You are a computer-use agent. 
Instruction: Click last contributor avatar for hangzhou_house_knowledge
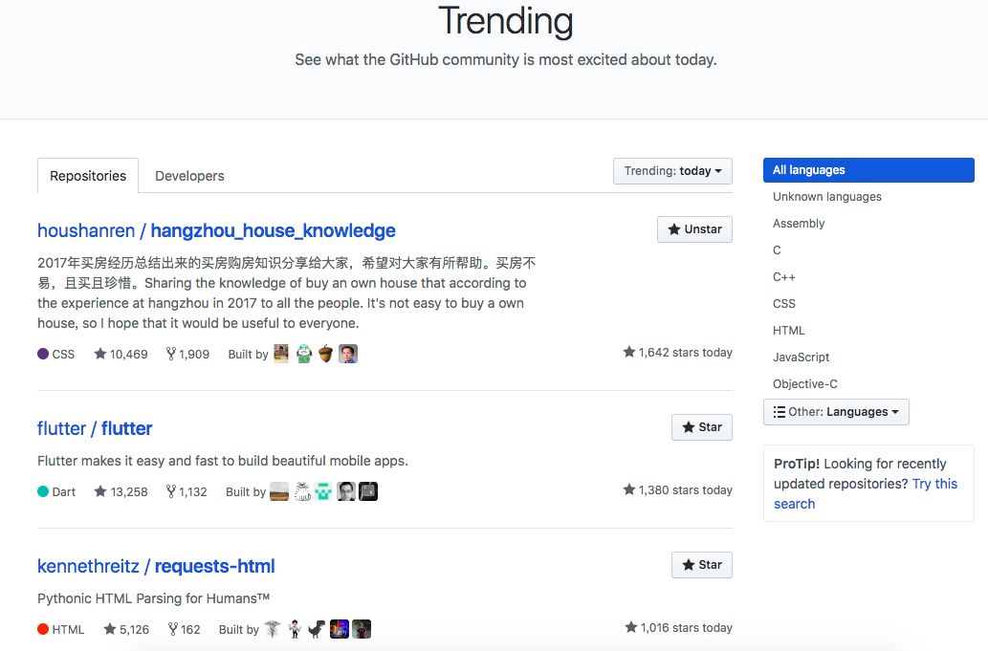[348, 354]
